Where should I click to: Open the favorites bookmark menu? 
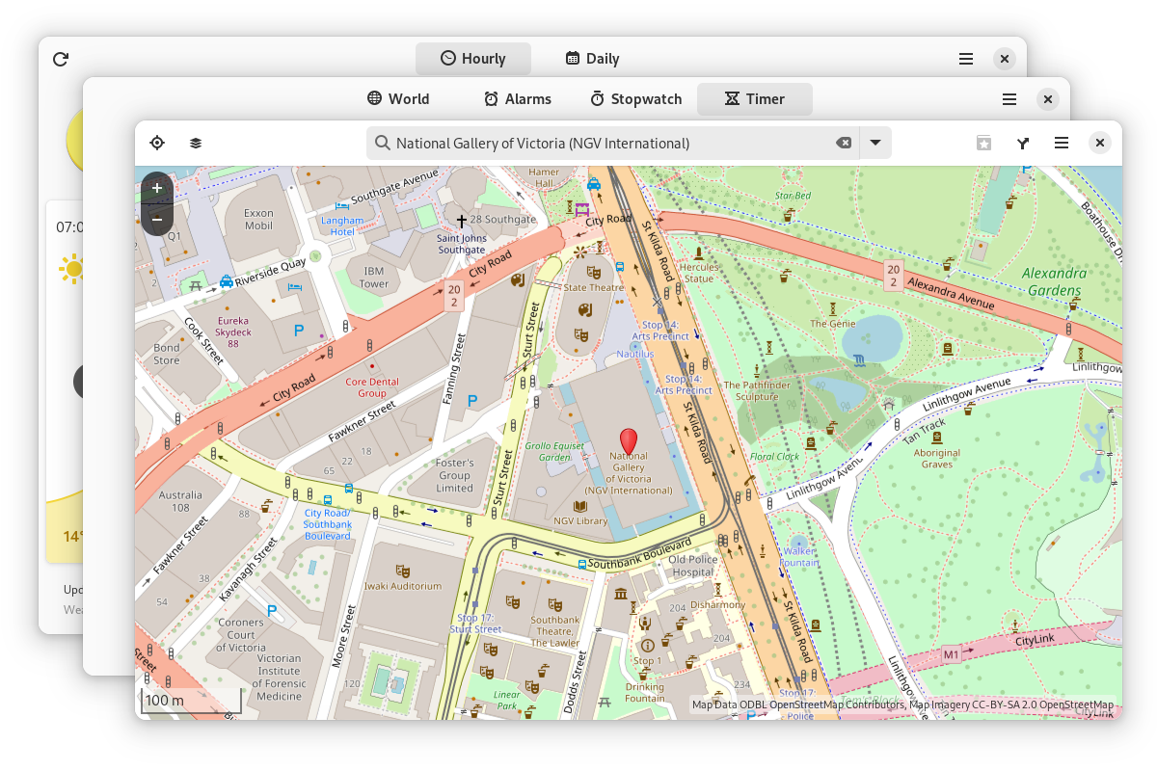pos(983,143)
